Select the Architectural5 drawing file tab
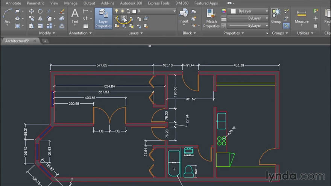 coord(17,41)
